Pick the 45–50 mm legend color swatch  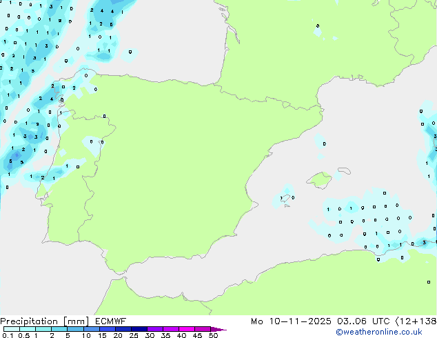point(203,329)
